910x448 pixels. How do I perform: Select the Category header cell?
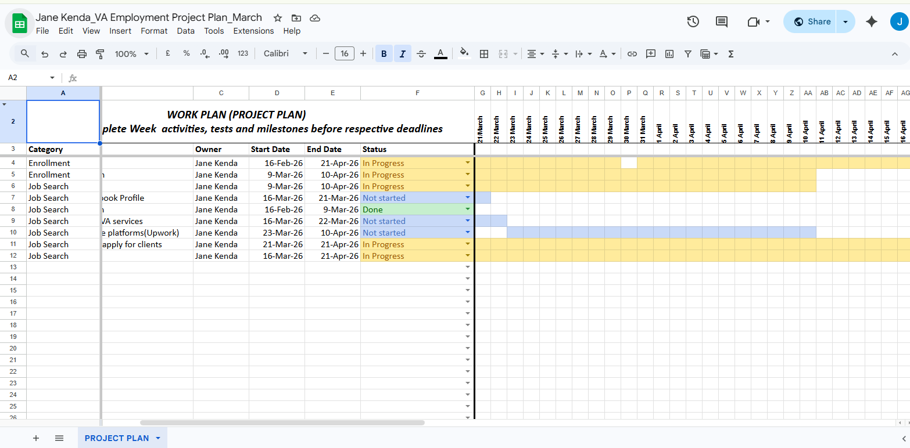pyautogui.click(x=63, y=149)
